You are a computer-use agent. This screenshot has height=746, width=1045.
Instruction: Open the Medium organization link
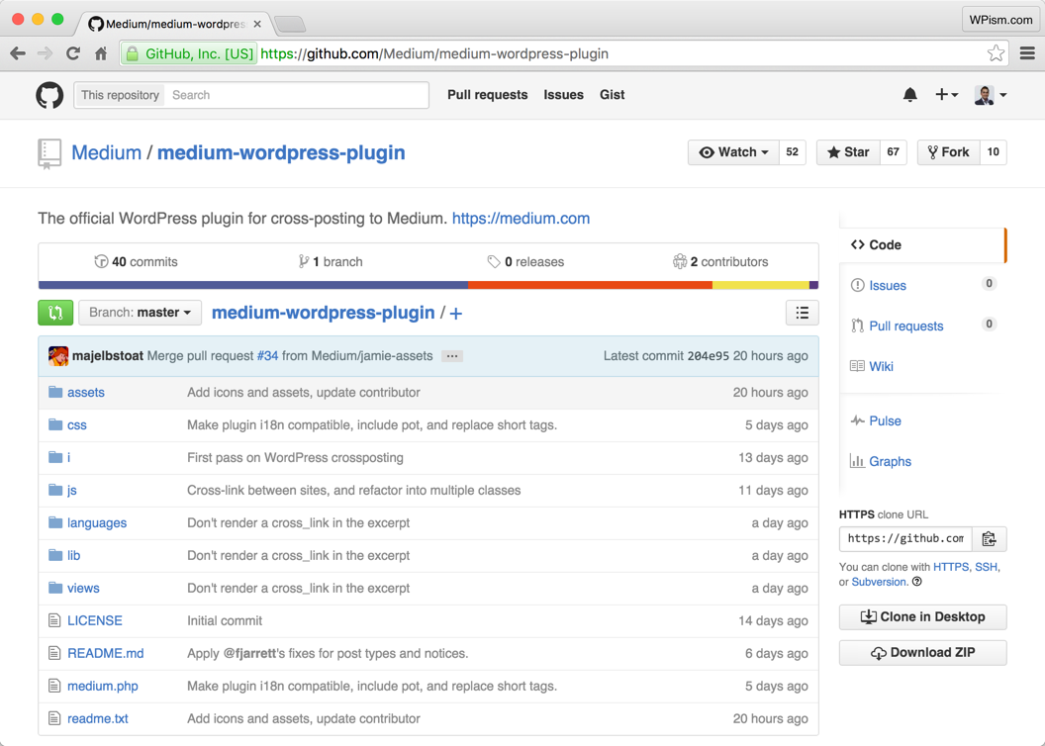tap(106, 152)
